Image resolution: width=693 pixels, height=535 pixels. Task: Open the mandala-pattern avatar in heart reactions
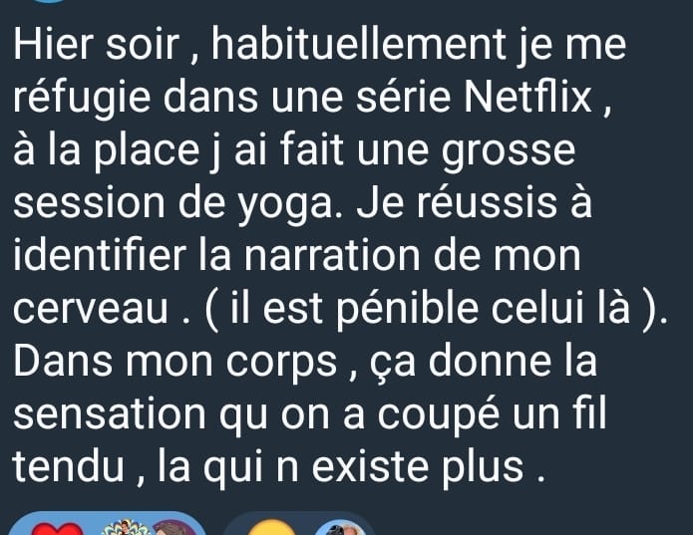point(126,527)
